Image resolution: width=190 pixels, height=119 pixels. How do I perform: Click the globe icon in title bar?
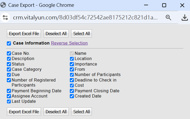(x=3, y=5)
